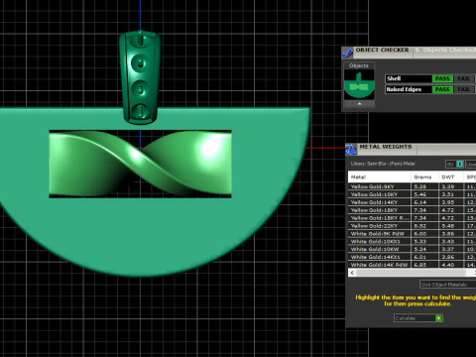Click the Naked Edges check label
The width and height of the screenshot is (476, 357).
point(404,89)
